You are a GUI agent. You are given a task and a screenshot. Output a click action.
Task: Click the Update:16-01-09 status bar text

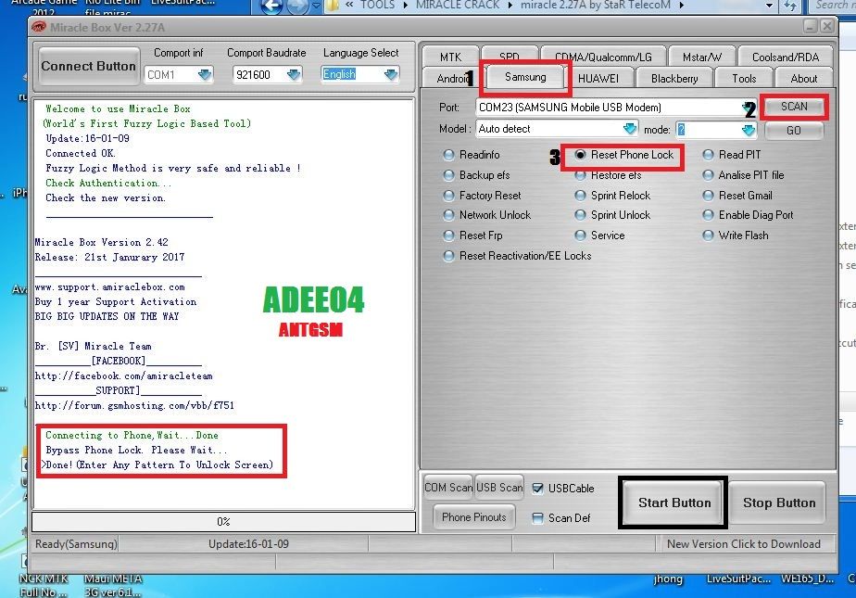[x=248, y=544]
